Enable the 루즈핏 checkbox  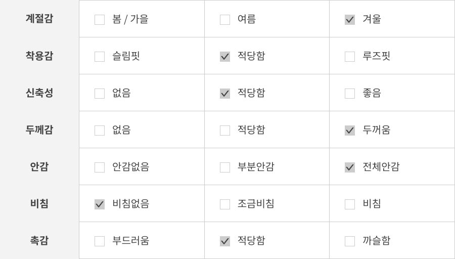click(350, 57)
